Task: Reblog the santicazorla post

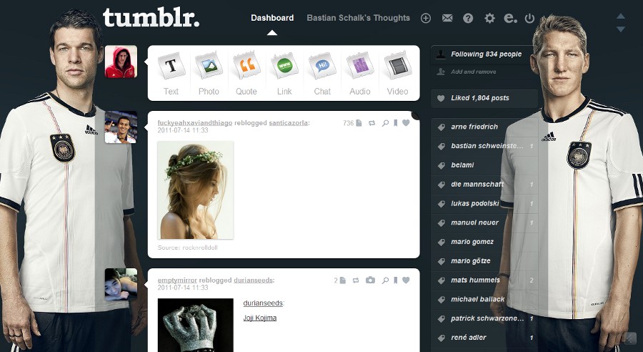Action: (x=372, y=123)
